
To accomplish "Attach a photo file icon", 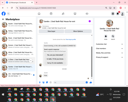I will point(44,82).
